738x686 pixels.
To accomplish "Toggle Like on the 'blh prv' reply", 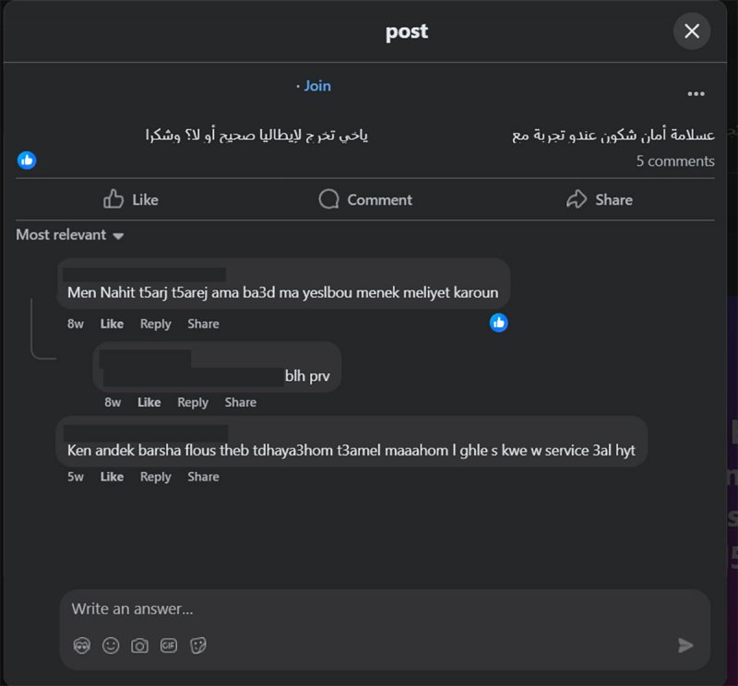I will tap(149, 402).
